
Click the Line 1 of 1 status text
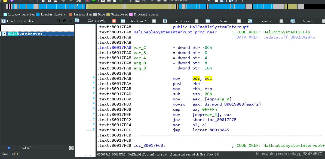tap(10, 154)
